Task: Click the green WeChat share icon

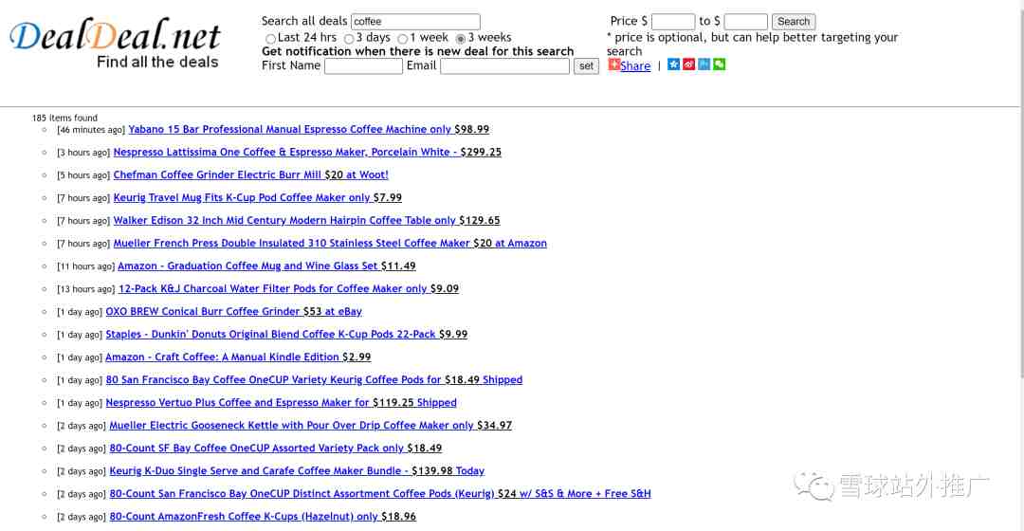Action: (719, 64)
